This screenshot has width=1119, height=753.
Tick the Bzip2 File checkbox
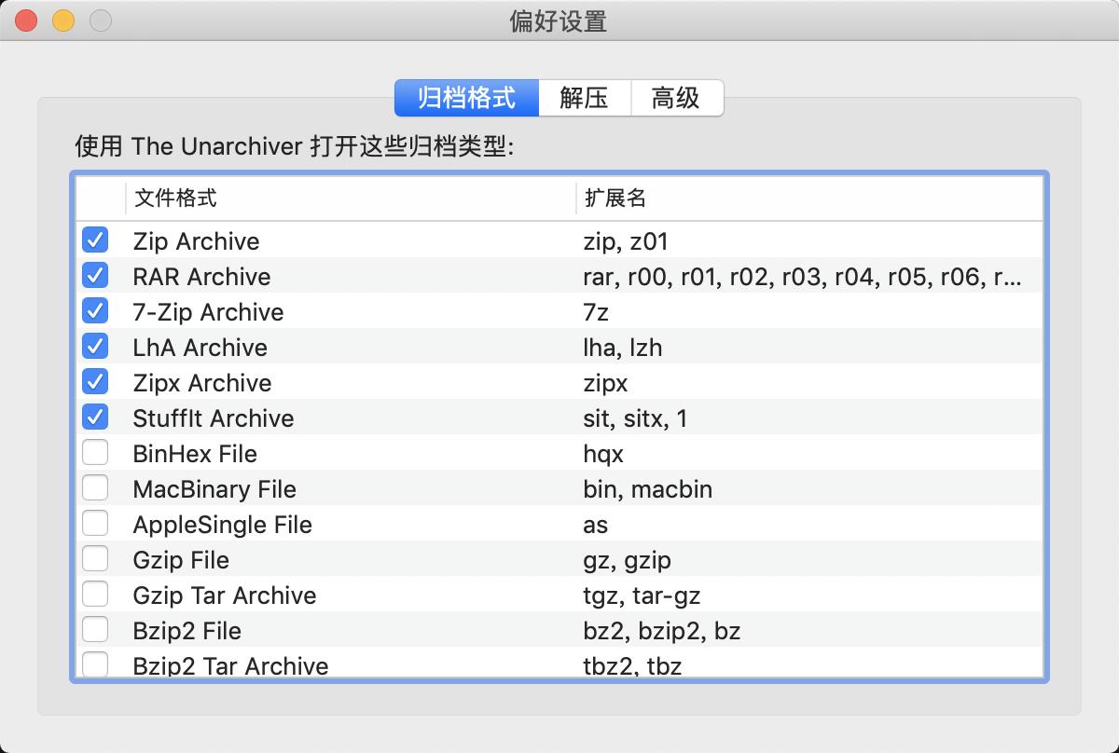[95, 630]
